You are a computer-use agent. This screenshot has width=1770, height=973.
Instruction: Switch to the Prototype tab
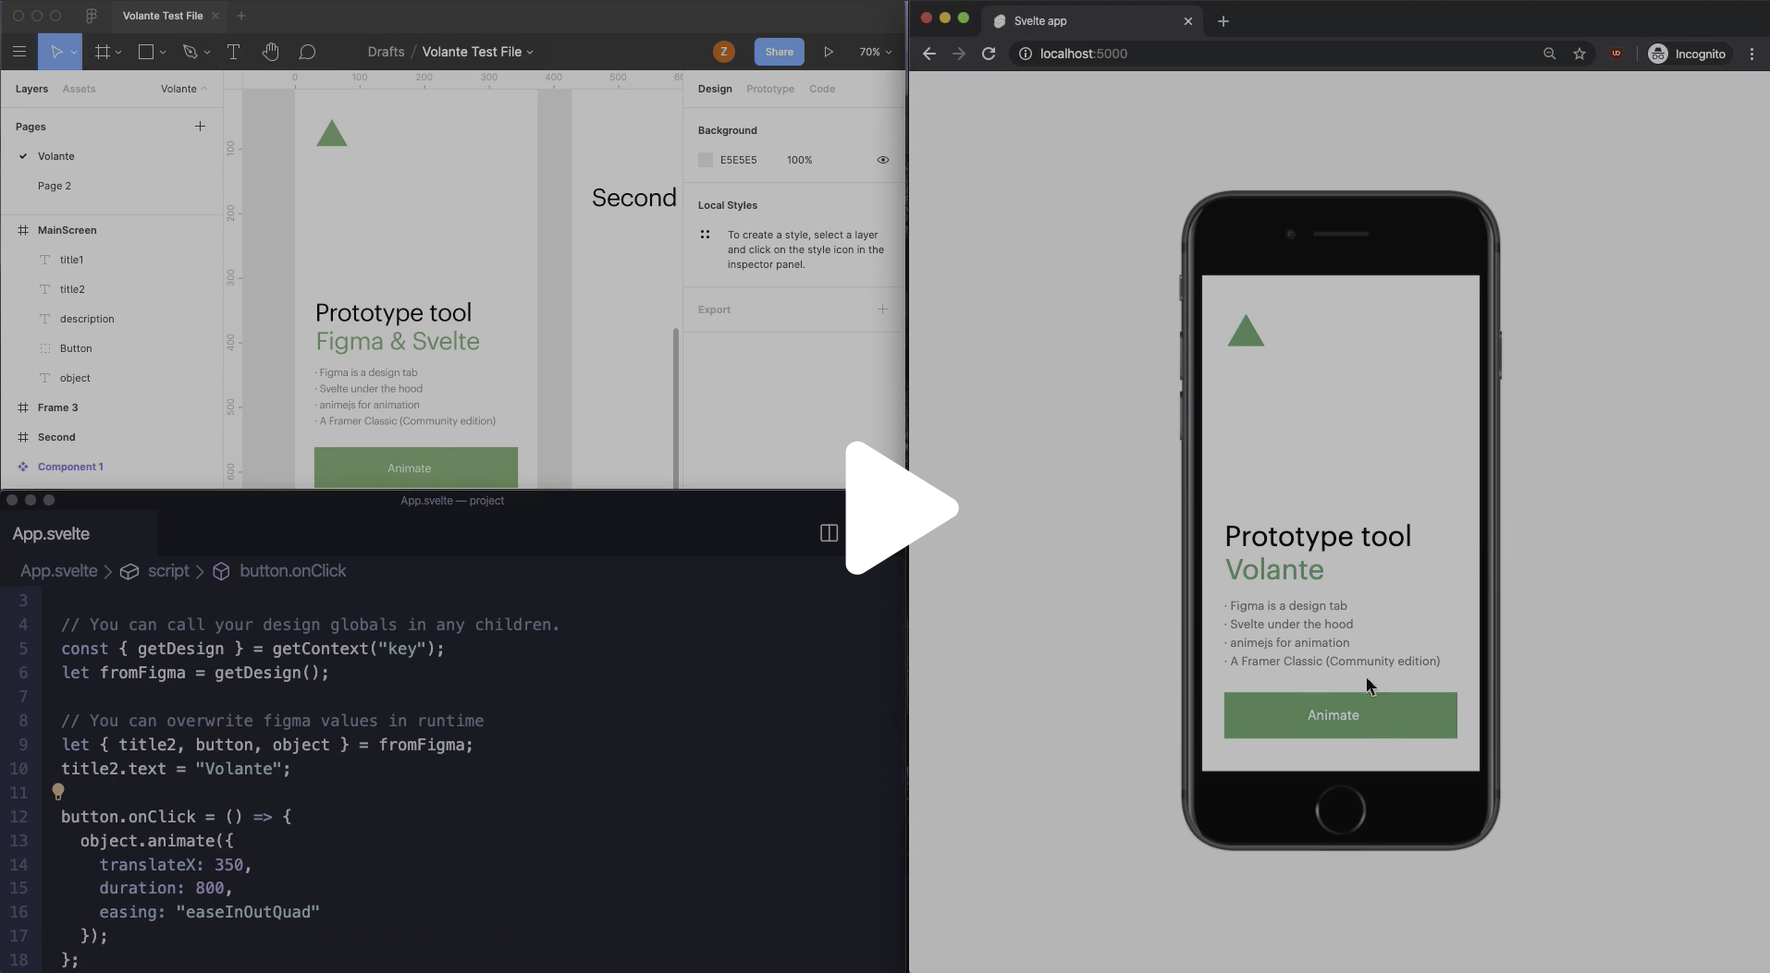click(x=770, y=89)
